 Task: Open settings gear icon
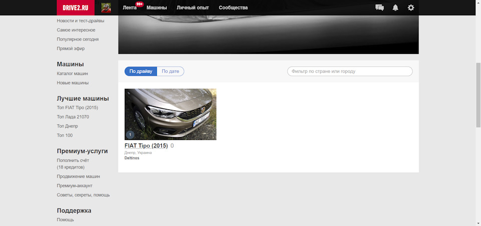coord(411,7)
